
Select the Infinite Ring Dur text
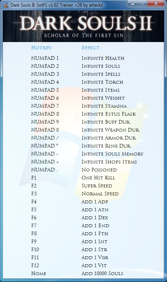coord(106,146)
